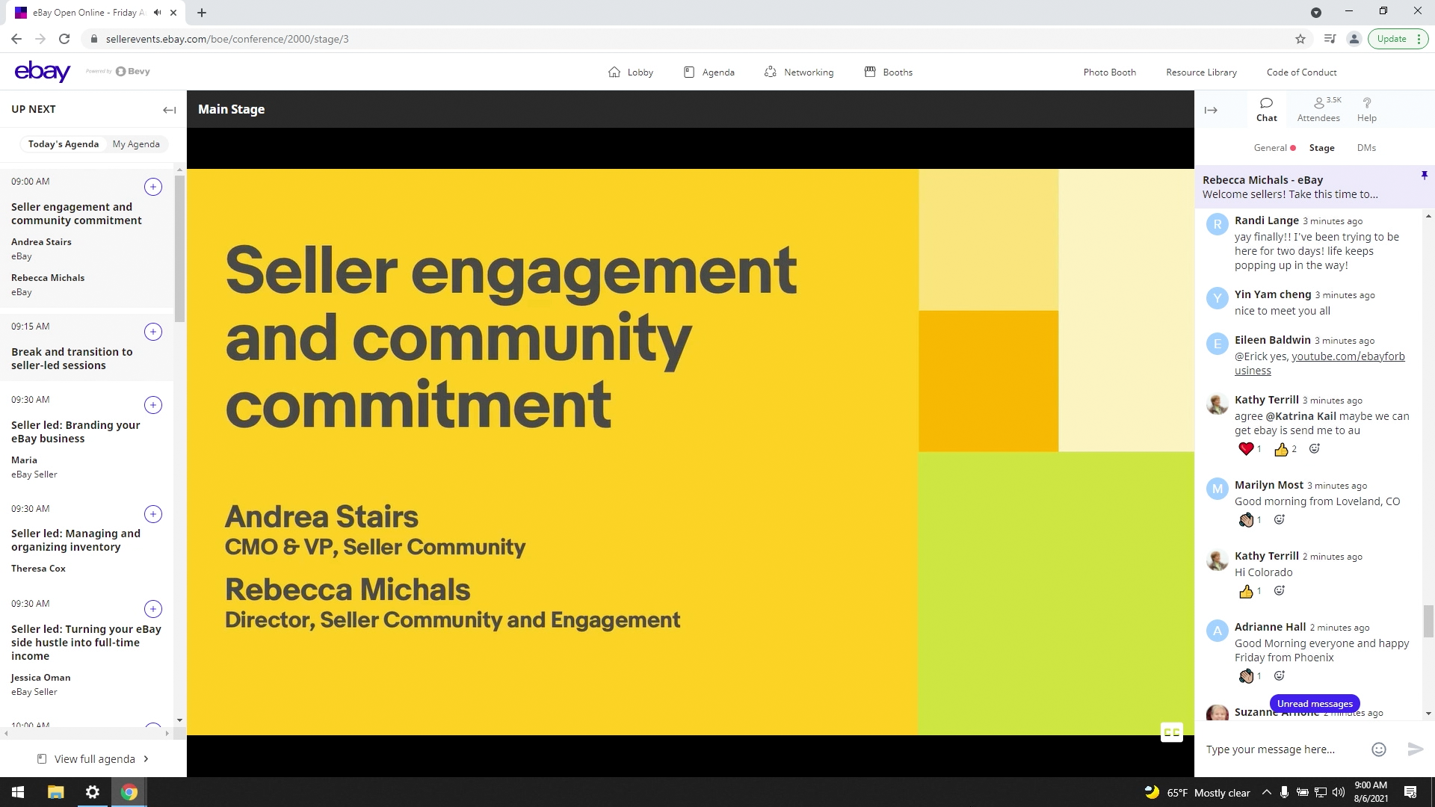Collapse the chat panel with arrow
Viewport: 1435px width, 807px height.
click(x=1211, y=110)
